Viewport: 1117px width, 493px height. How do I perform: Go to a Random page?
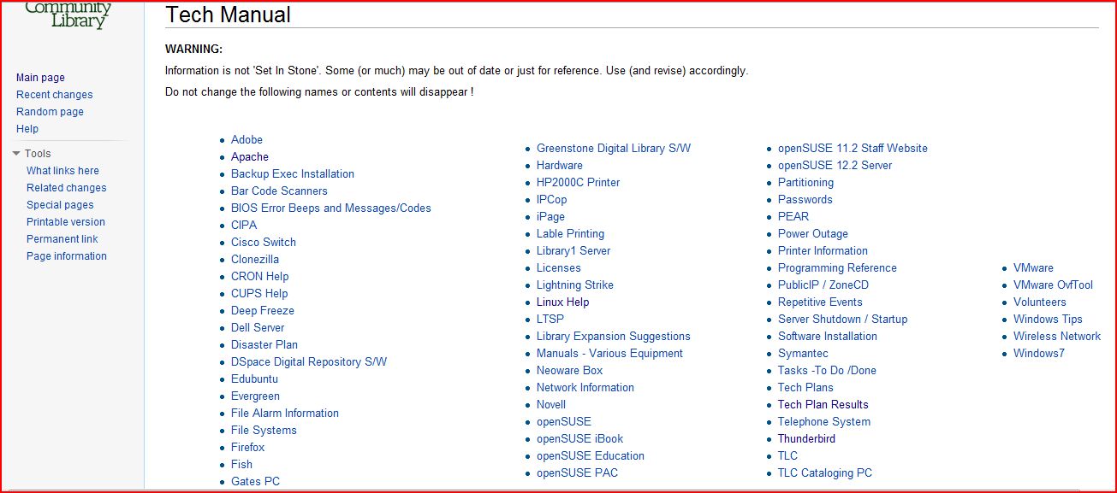point(50,112)
